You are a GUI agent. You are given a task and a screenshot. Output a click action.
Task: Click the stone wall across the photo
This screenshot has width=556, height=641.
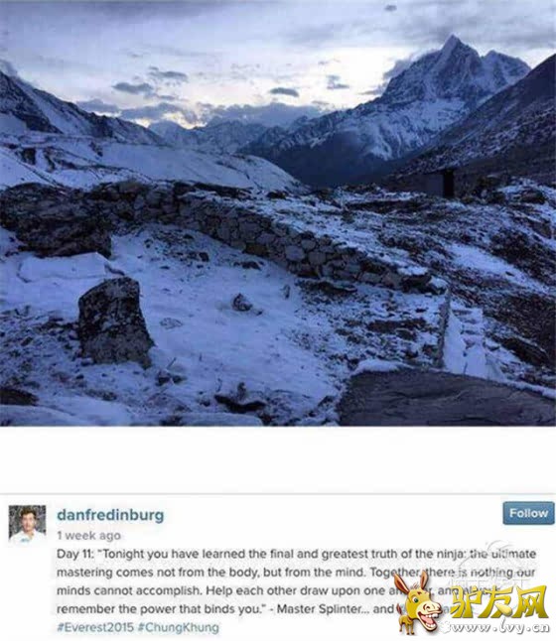(x=229, y=229)
